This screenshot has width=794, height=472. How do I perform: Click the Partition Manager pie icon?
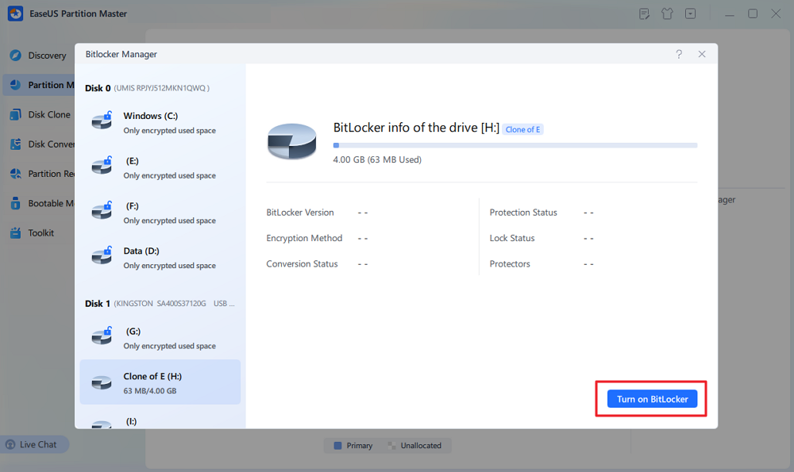point(16,85)
